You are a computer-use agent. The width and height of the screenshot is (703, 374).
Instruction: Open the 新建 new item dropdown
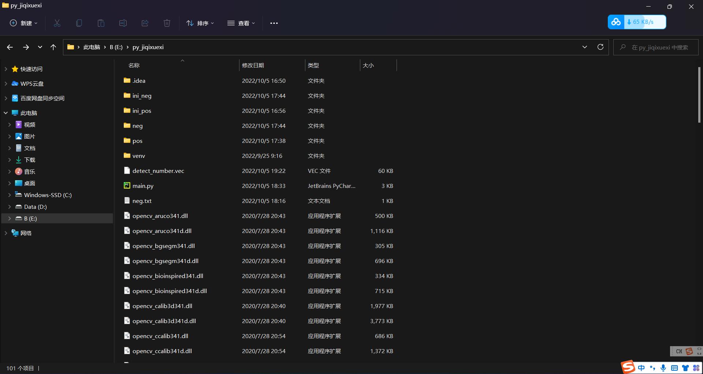pyautogui.click(x=23, y=23)
